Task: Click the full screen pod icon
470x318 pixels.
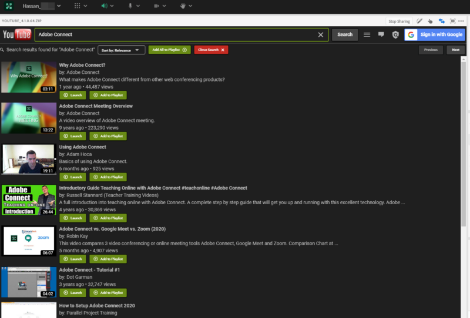Action: click(452, 21)
